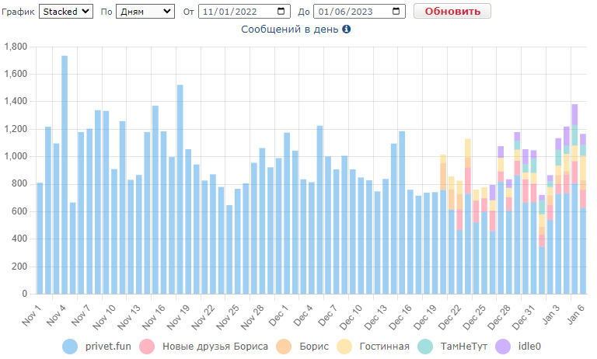Click the start date field 11/01/2022
Screen dimensions: 597x359
point(244,12)
